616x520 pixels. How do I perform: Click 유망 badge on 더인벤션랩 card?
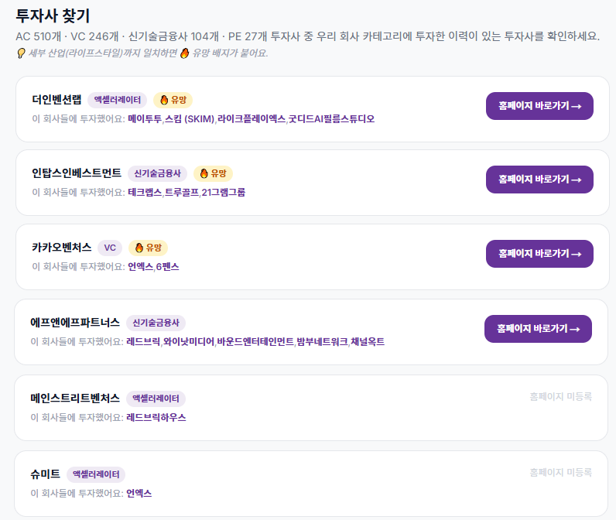point(173,100)
